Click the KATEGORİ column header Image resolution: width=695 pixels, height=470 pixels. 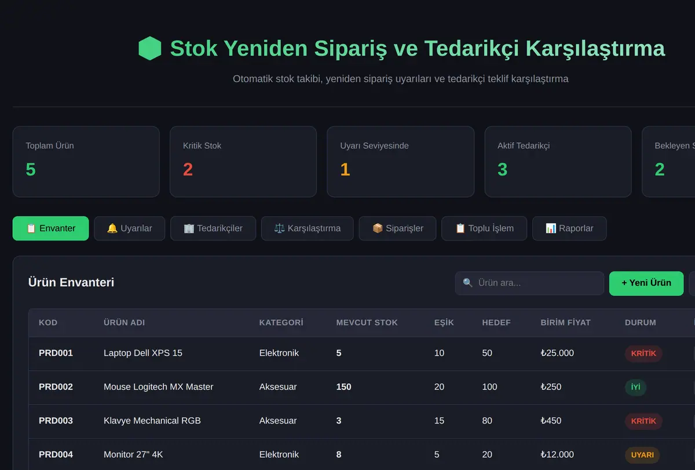[281, 323]
